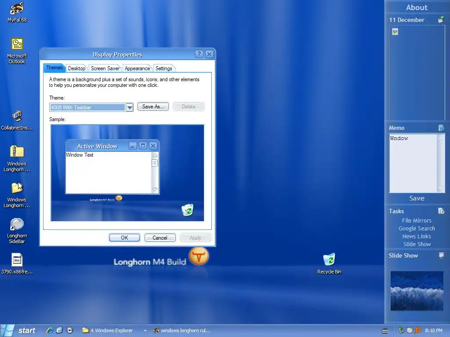Click the Slide Show panel title
Viewport: 450px width, 337px height.
click(403, 255)
